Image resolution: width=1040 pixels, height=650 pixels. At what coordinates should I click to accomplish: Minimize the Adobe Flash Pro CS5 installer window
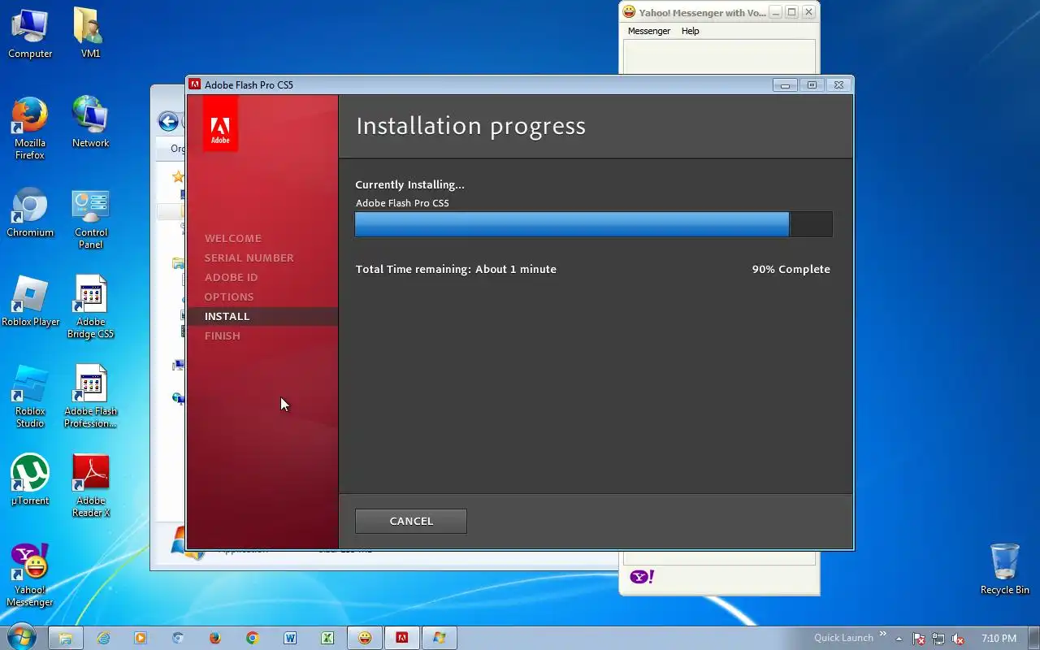[x=785, y=84]
